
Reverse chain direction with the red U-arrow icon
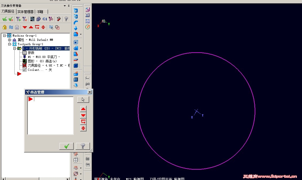tap(83, 122)
